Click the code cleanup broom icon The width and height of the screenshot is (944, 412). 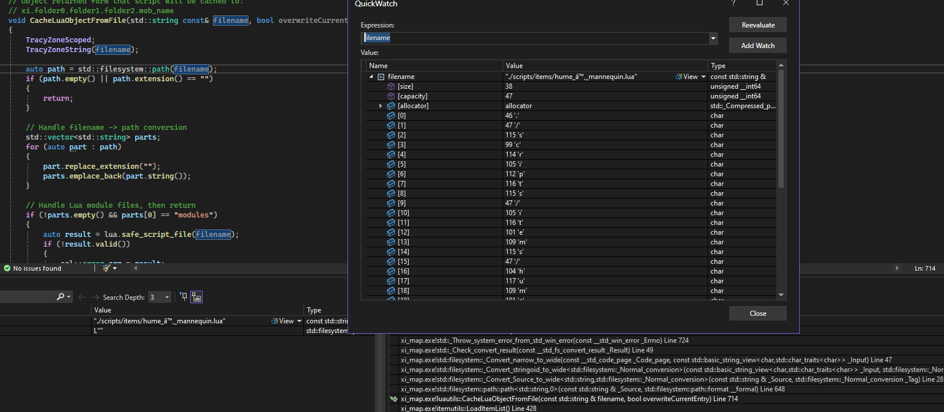[106, 268]
